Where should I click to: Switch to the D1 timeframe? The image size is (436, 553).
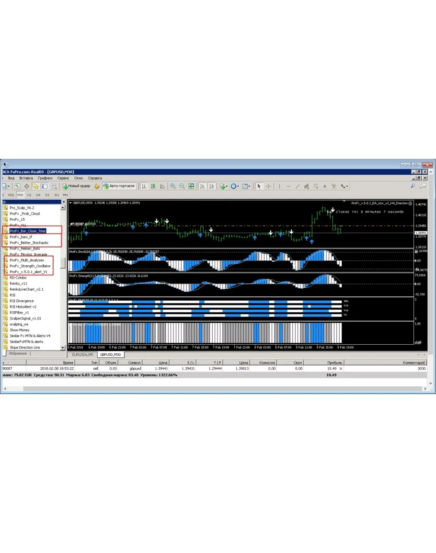click(47, 195)
